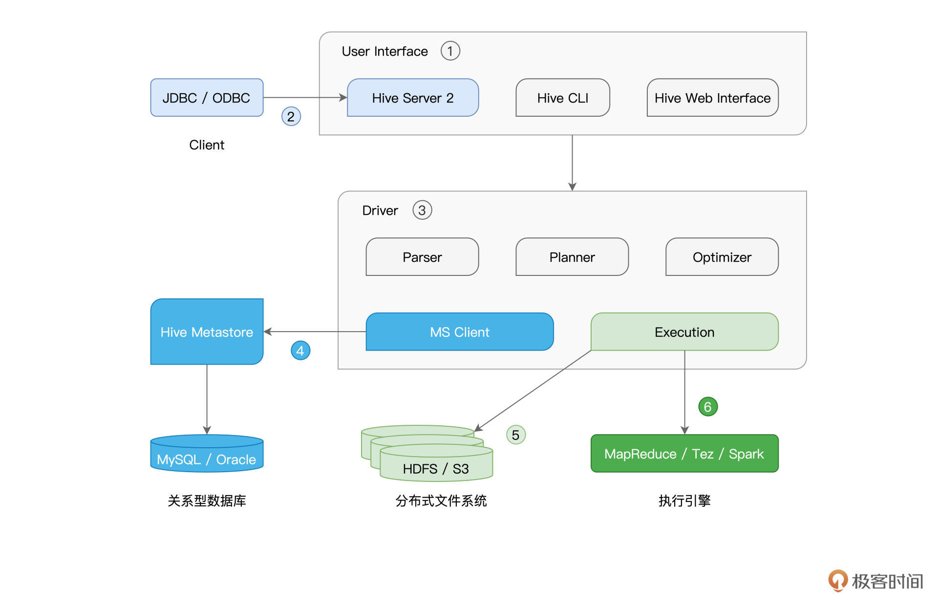
Task: Select the JDBC / ODBC box
Action: (207, 98)
